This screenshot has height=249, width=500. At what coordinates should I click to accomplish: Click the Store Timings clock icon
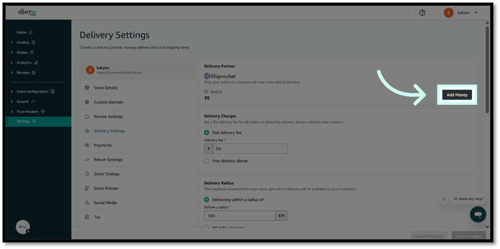(x=87, y=174)
